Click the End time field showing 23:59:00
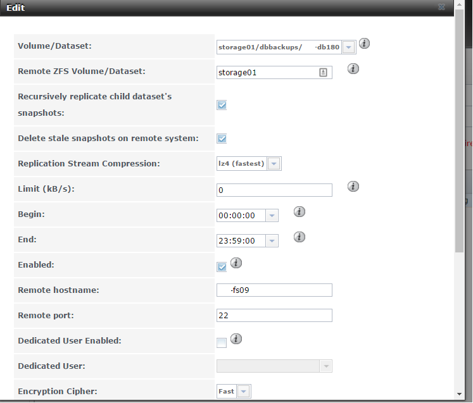 tap(241, 241)
